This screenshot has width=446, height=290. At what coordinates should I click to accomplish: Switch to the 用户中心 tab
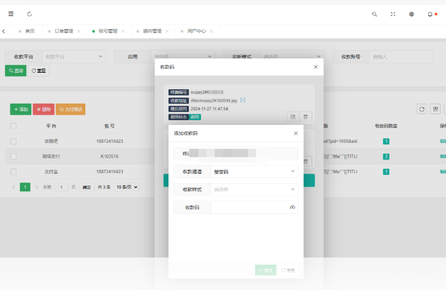pos(196,31)
